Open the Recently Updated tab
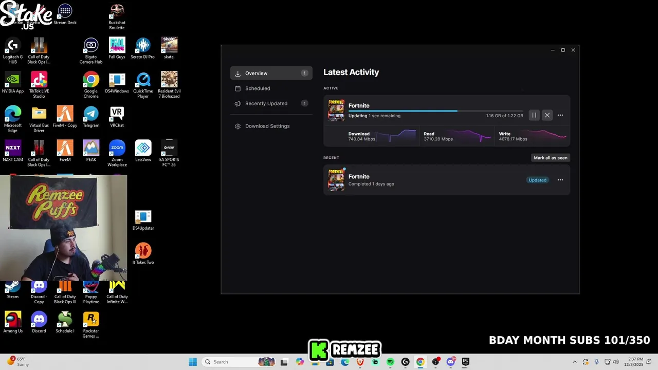 point(271,103)
